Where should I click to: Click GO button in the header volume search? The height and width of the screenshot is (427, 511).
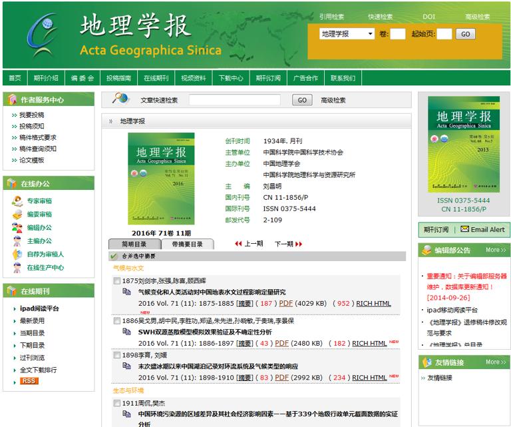[466, 34]
